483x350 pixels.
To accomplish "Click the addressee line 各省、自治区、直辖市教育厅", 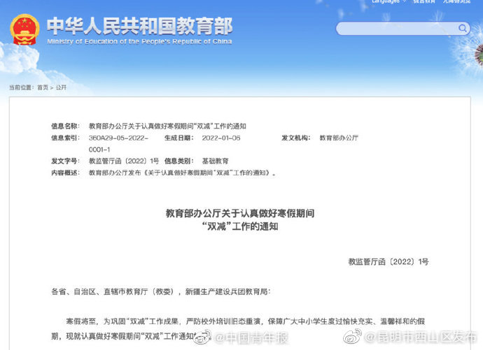I will coord(161,291).
